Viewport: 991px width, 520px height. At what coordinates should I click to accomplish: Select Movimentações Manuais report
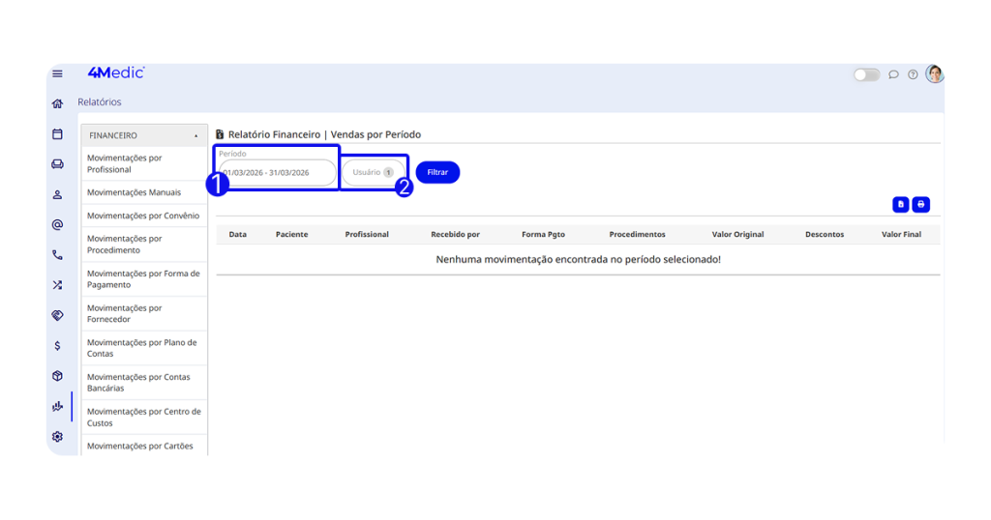[134, 192]
